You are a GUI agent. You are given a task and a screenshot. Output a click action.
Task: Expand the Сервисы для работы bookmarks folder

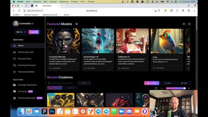pos(52,15)
